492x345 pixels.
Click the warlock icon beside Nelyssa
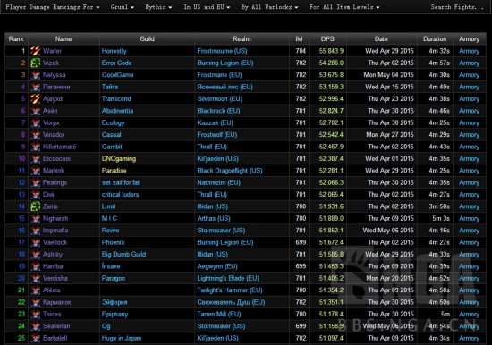tap(36, 75)
